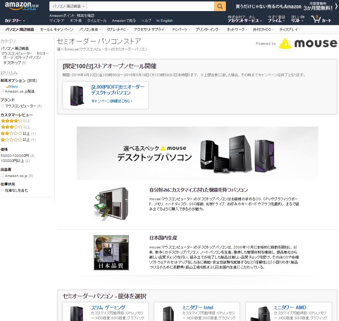Expand the カテゴリー dropdown
Viewport: 339px width, 321px height.
click(15, 21)
